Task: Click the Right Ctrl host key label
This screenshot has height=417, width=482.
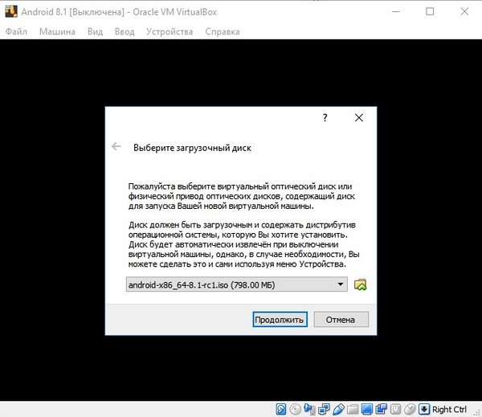Action: pyautogui.click(x=449, y=409)
